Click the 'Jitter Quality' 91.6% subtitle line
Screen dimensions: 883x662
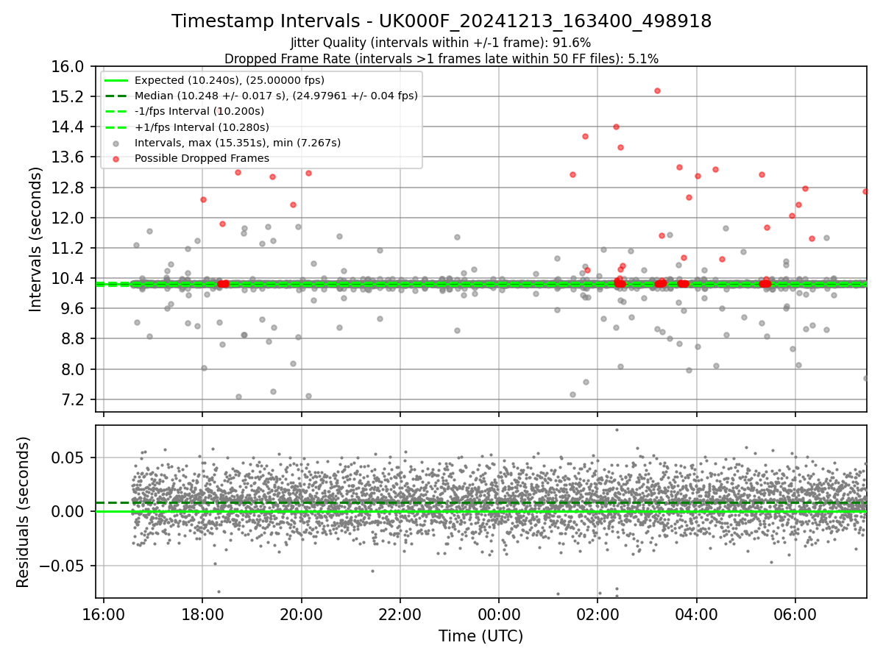[x=441, y=43]
